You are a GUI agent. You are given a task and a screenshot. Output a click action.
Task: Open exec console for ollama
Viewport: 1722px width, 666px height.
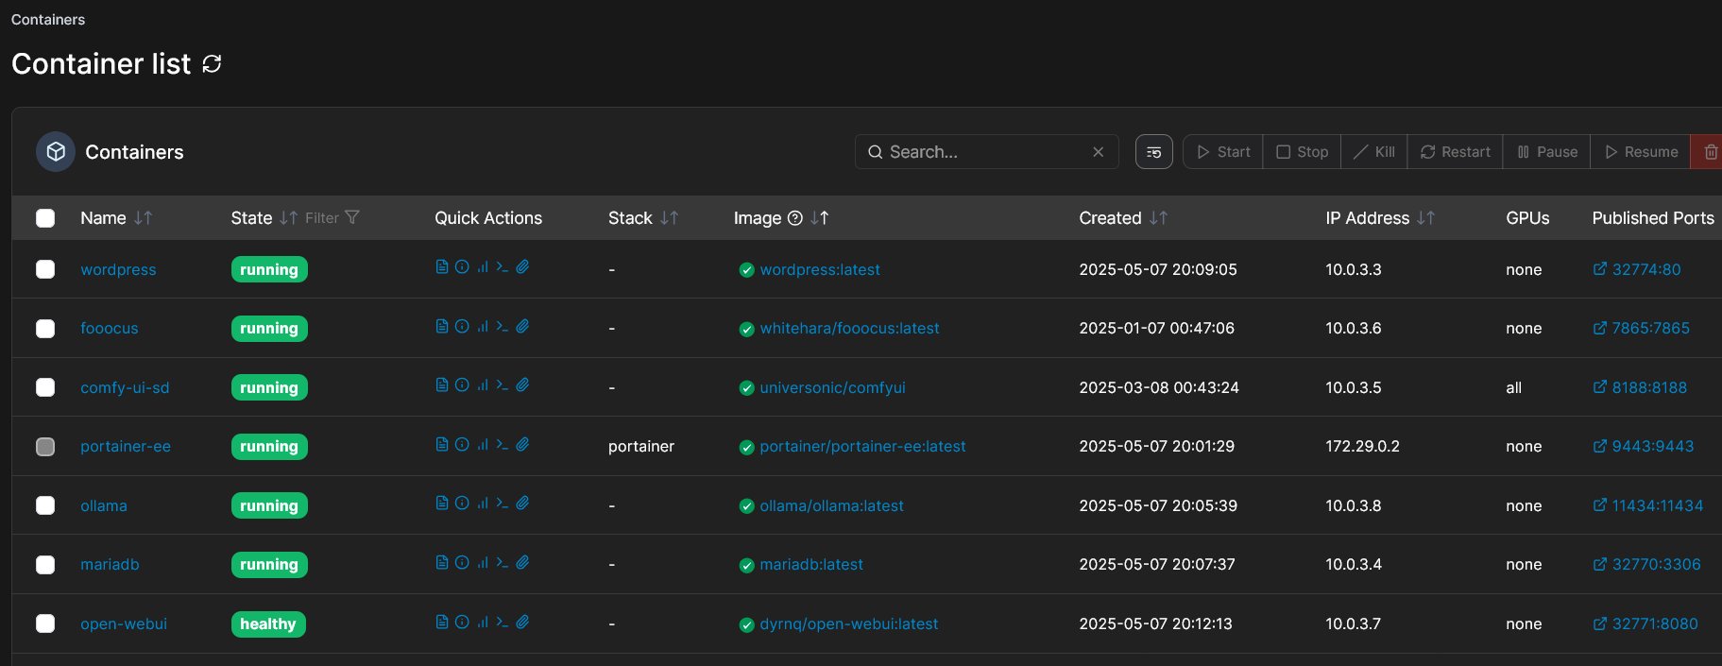click(x=503, y=504)
